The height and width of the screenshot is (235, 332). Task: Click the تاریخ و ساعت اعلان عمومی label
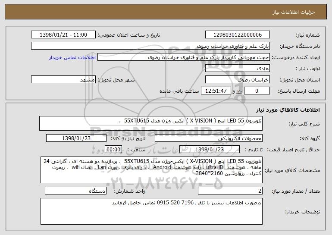coord(129,35)
